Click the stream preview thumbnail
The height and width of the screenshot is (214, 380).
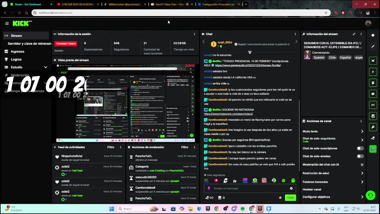pos(126,103)
